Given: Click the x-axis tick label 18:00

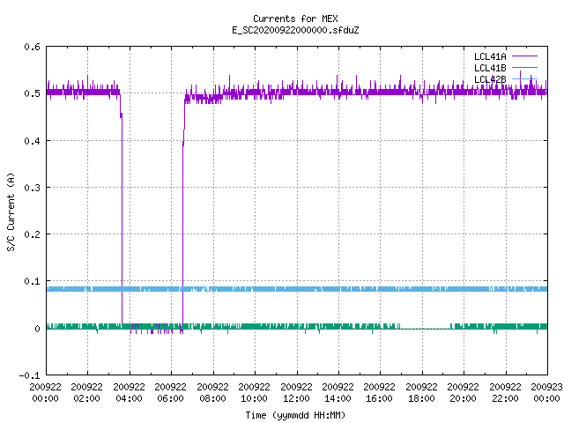Looking at the screenshot, I should tap(421, 398).
